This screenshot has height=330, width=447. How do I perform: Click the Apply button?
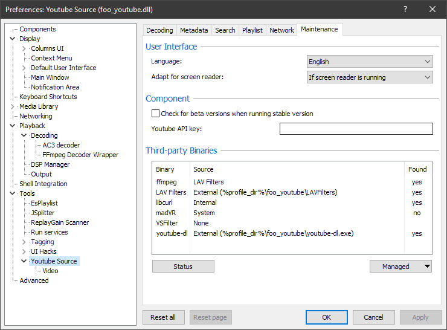[x=421, y=317]
